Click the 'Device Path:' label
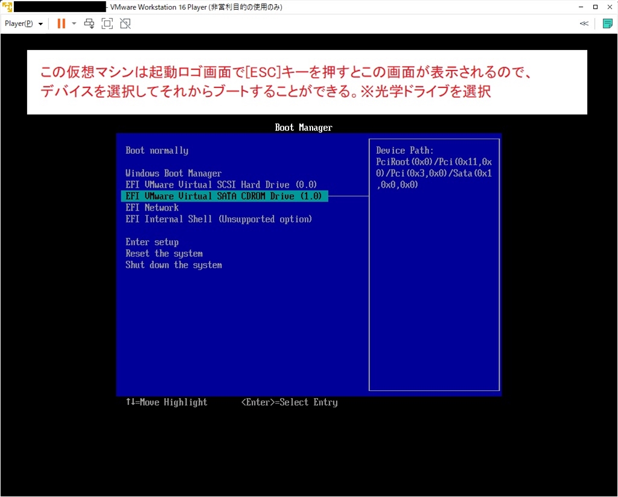Viewport: 618px width, 497px height. point(405,150)
